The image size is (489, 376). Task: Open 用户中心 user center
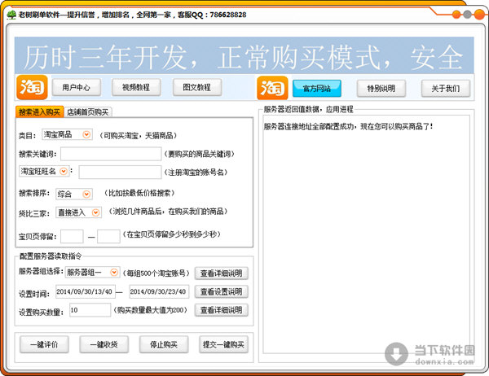pyautogui.click(x=77, y=88)
